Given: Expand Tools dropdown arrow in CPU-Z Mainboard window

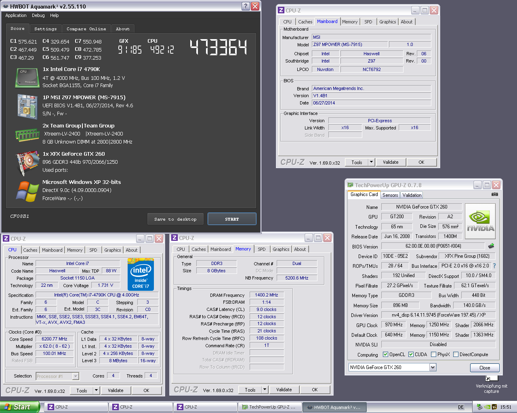Looking at the screenshot, I should pos(371,162).
